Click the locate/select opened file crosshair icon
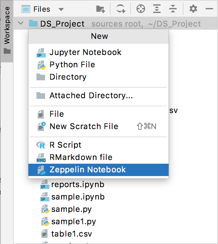Screen dimensions: 218x244 point(141,9)
